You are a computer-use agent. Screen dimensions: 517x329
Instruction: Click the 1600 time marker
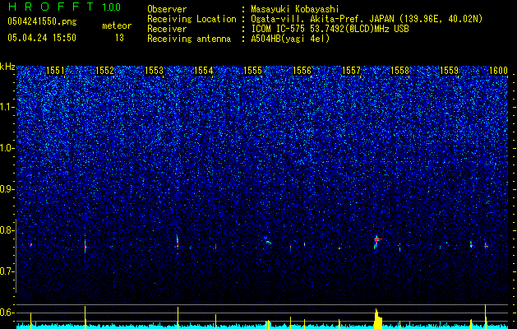click(498, 71)
